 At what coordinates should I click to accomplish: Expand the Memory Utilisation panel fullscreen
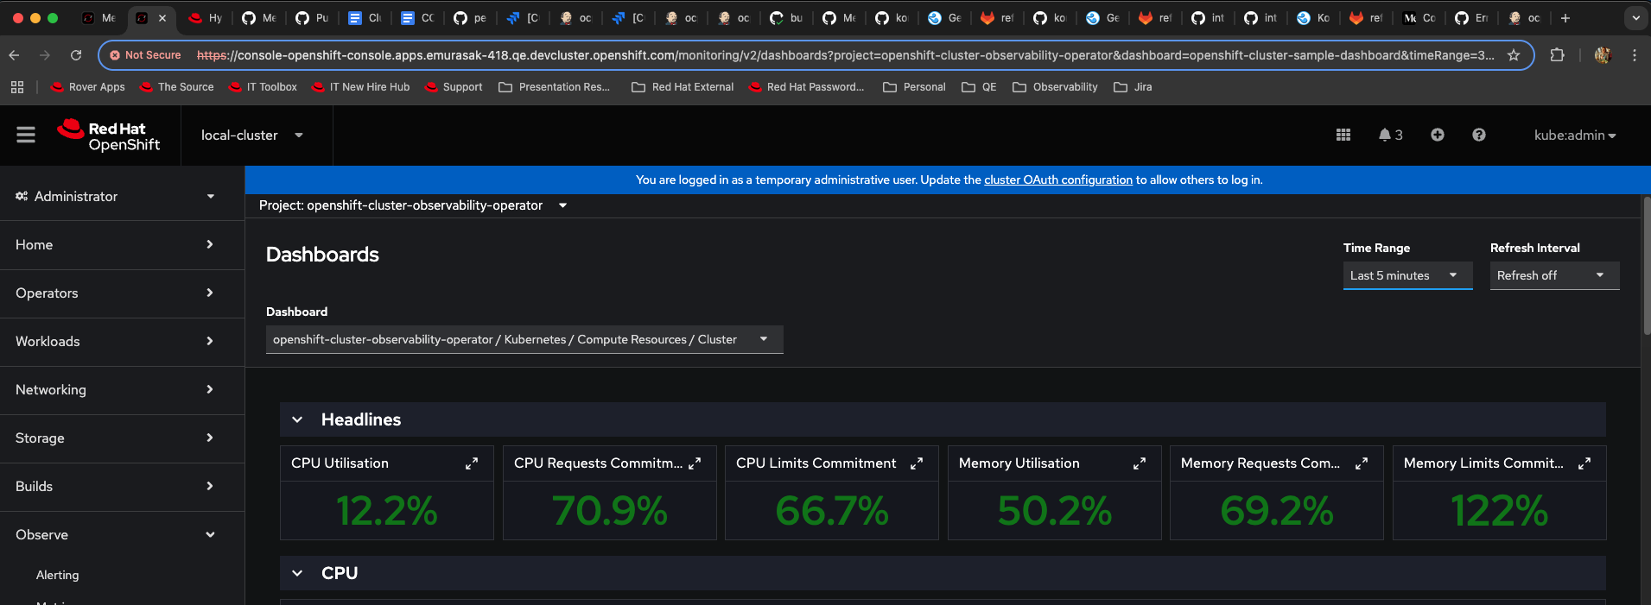[x=1139, y=463]
